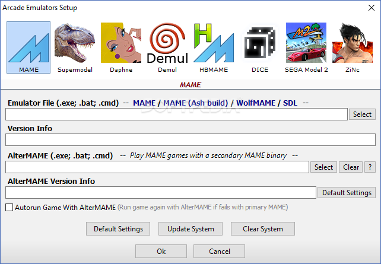The width and height of the screenshot is (381, 264).
Task: Click Select button for Emulator File
Action: point(362,114)
